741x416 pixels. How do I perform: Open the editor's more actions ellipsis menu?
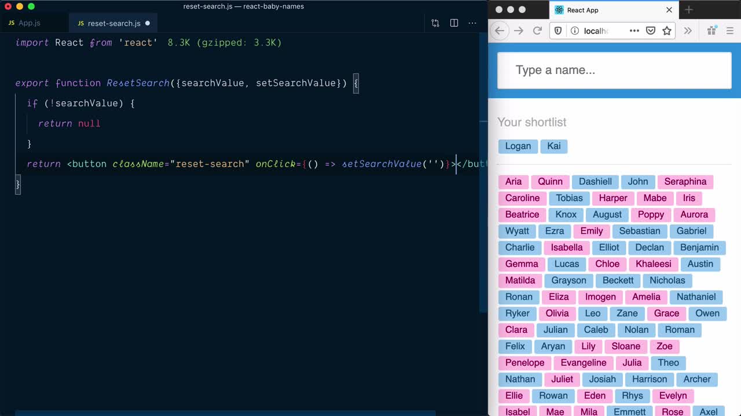472,22
